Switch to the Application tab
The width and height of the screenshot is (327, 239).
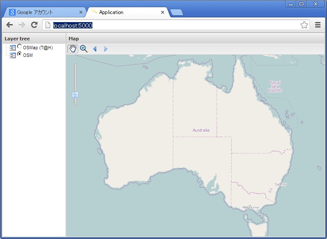tap(123, 12)
